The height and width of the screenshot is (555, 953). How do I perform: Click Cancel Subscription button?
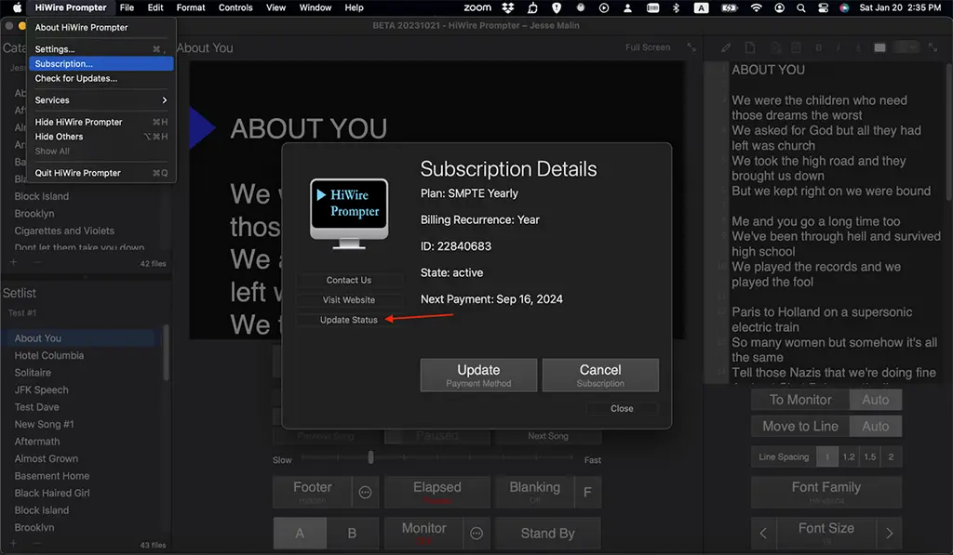tap(600, 376)
